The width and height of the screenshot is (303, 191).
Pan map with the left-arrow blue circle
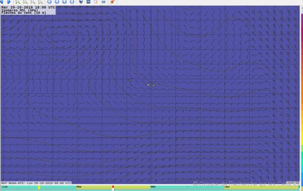(49, 2)
